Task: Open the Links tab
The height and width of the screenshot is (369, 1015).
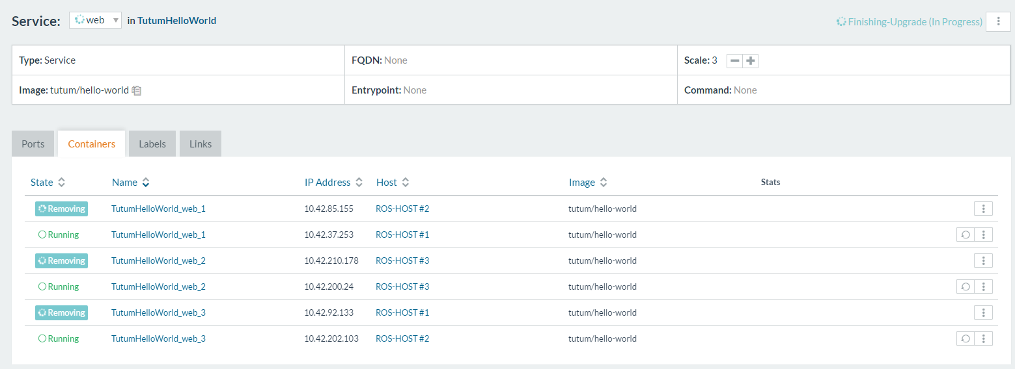Action: pos(201,144)
